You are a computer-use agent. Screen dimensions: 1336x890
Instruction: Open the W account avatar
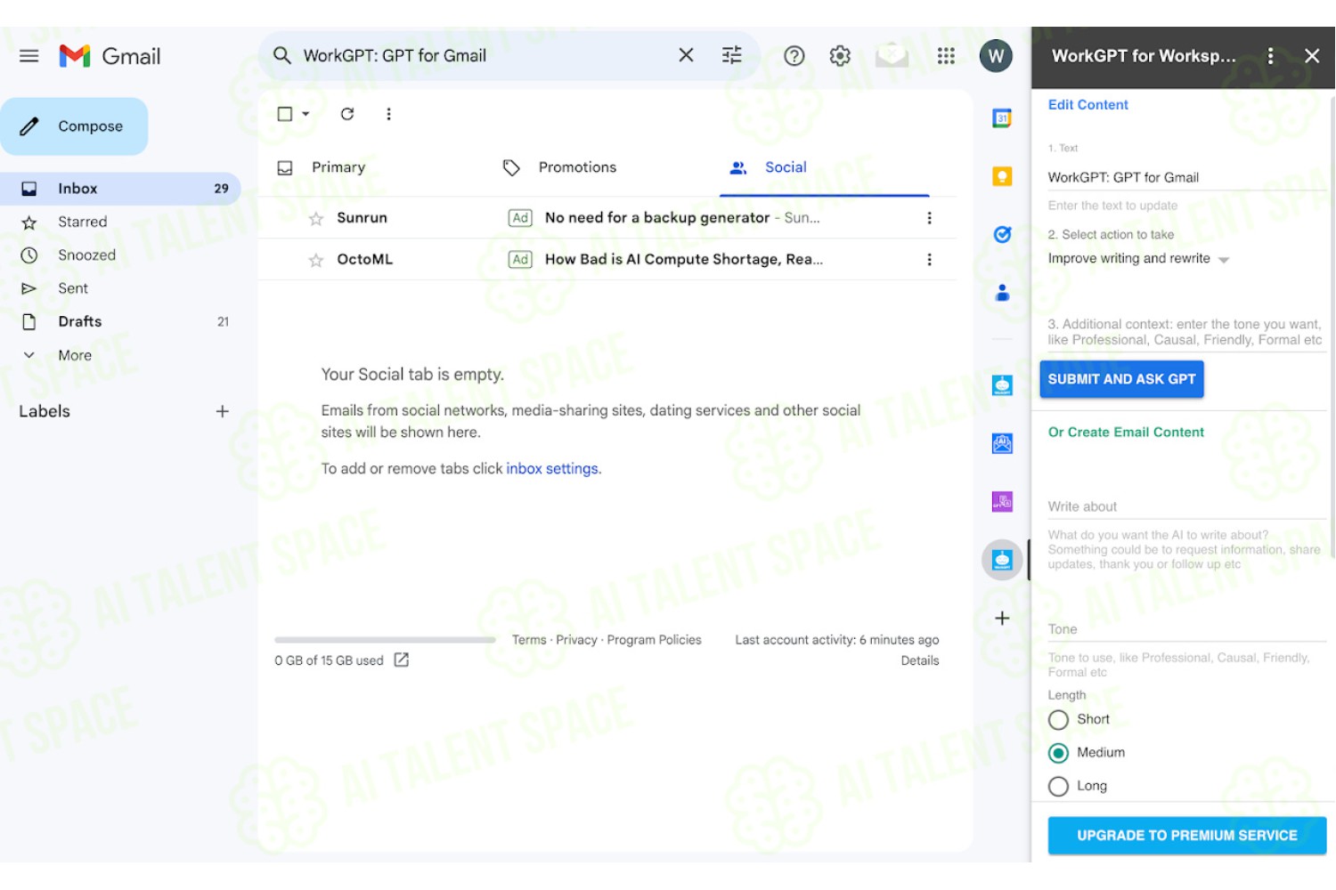pos(996,56)
